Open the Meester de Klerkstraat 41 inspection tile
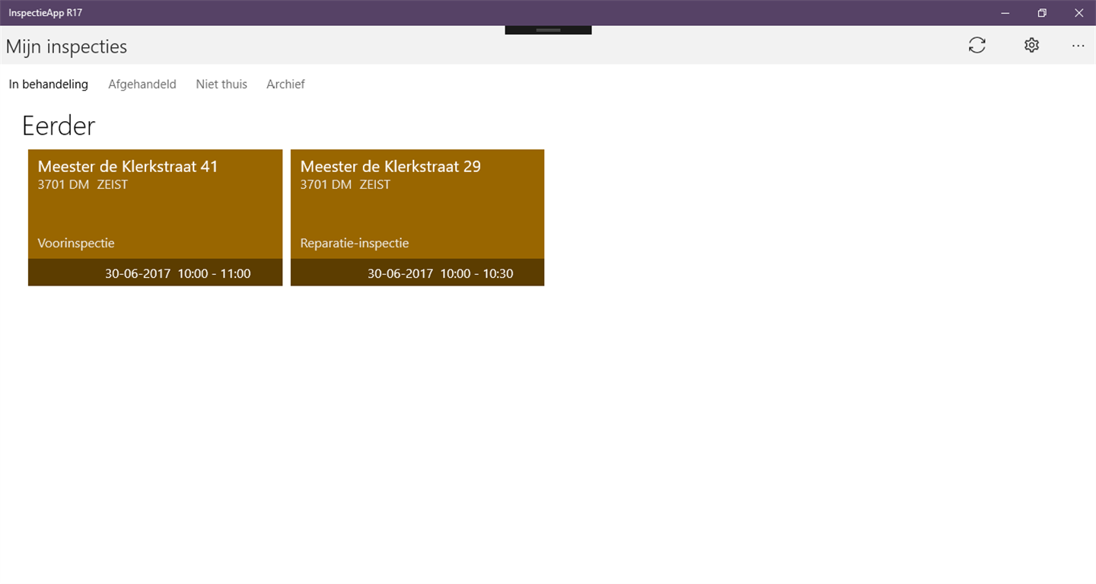The width and height of the screenshot is (1096, 584). (155, 218)
